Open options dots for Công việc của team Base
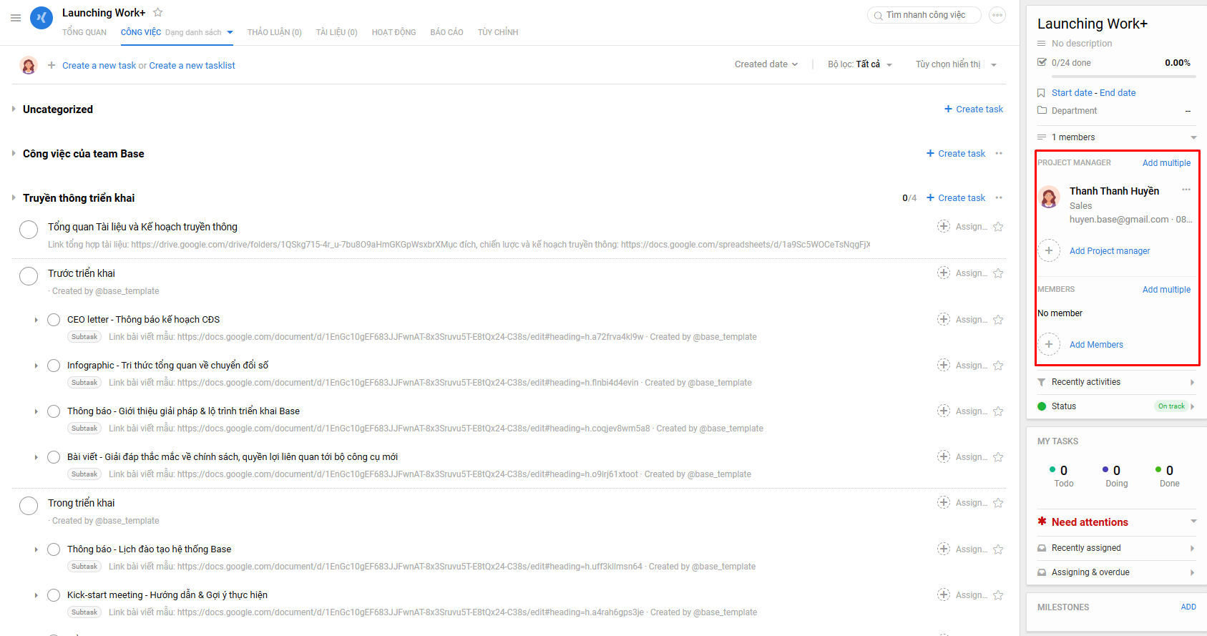 pyautogui.click(x=999, y=153)
